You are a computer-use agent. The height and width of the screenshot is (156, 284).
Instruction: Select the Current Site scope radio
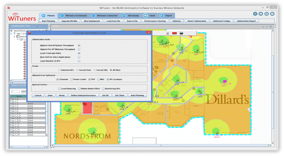pos(94,70)
